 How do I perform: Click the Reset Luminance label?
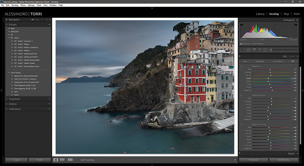[x=259, y=124]
